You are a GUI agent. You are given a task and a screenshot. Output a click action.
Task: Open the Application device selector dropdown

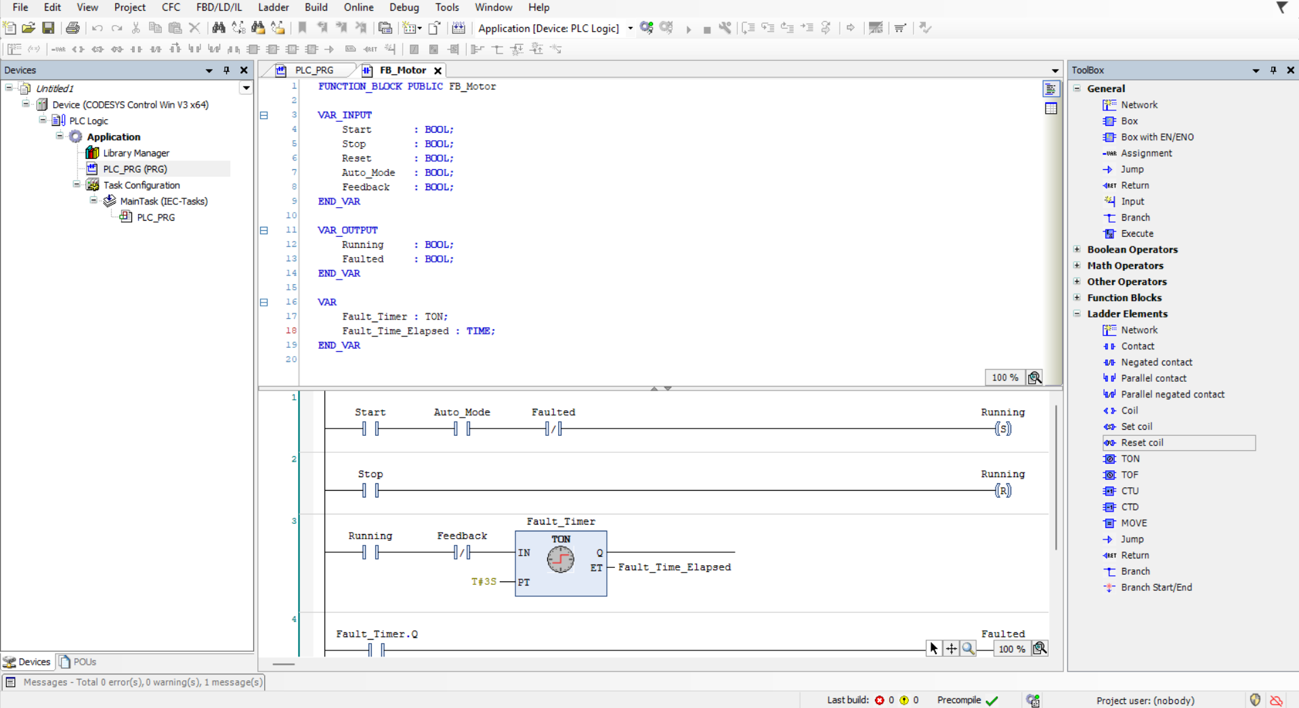[630, 28]
